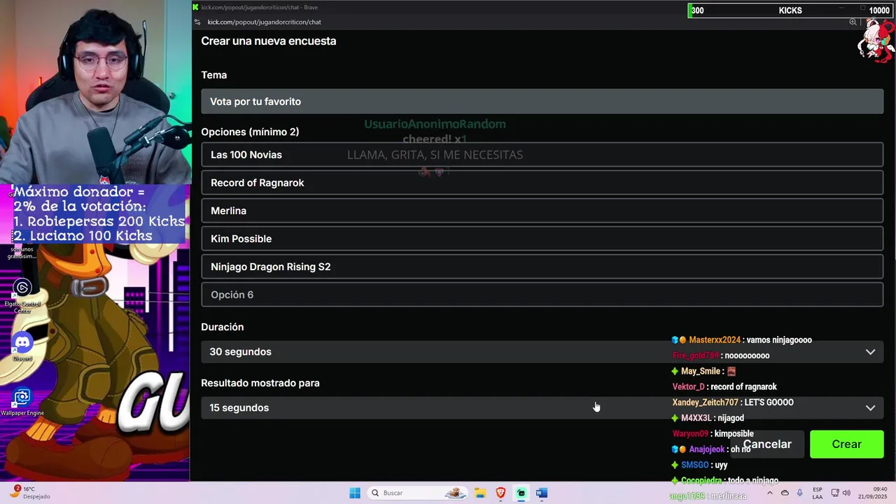The width and height of the screenshot is (896, 504).
Task: Click the anime character sticker at top right
Action: click(x=876, y=41)
